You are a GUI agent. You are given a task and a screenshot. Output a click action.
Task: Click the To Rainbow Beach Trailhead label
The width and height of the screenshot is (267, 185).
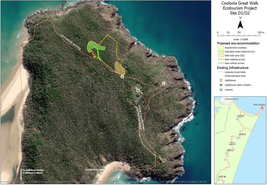click(33, 171)
